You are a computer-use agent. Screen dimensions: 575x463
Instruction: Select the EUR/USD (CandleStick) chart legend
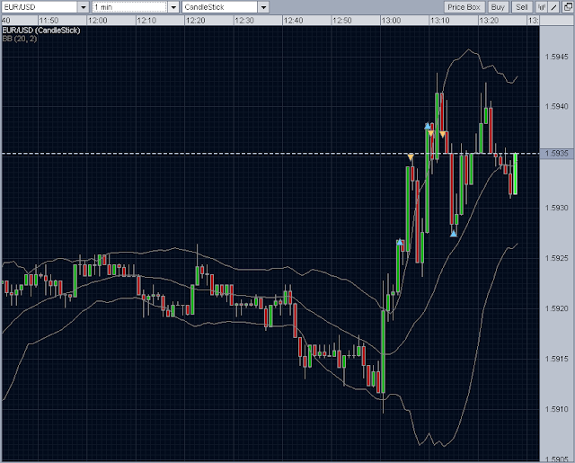click(x=41, y=31)
